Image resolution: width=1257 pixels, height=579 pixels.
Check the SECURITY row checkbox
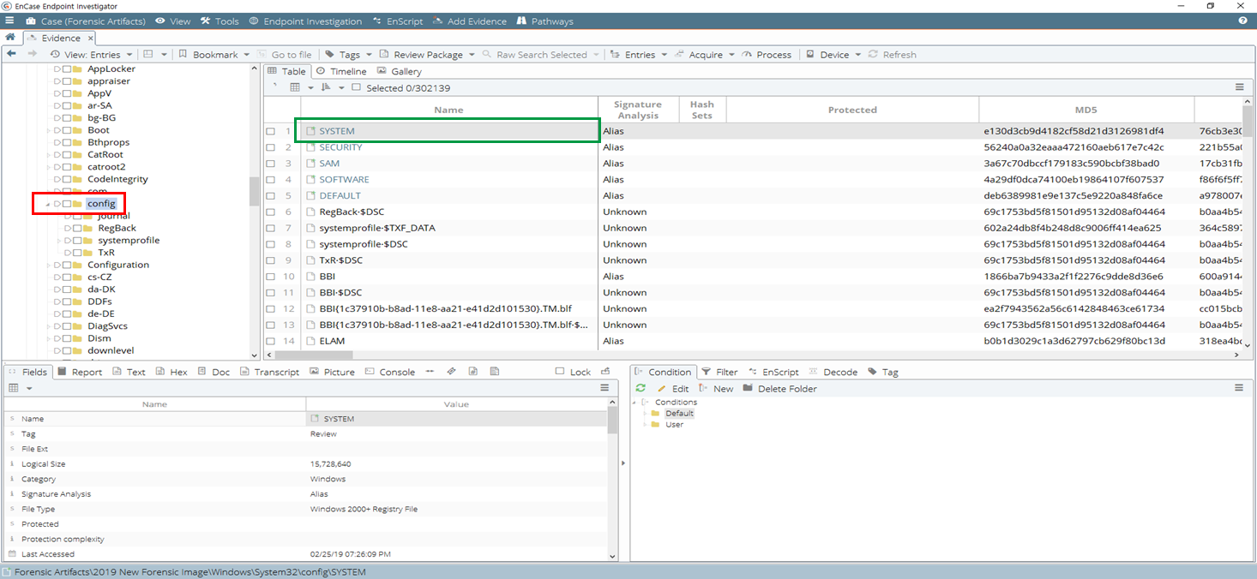[270, 147]
